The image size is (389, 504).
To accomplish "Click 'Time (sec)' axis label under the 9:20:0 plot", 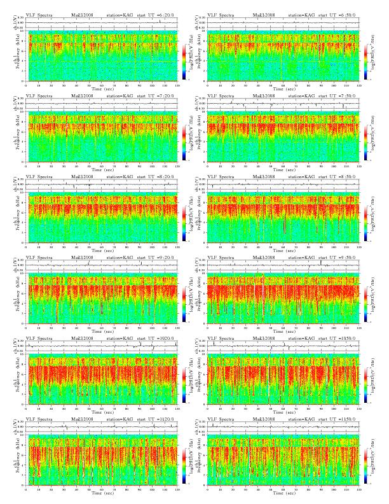I will (x=102, y=331).
